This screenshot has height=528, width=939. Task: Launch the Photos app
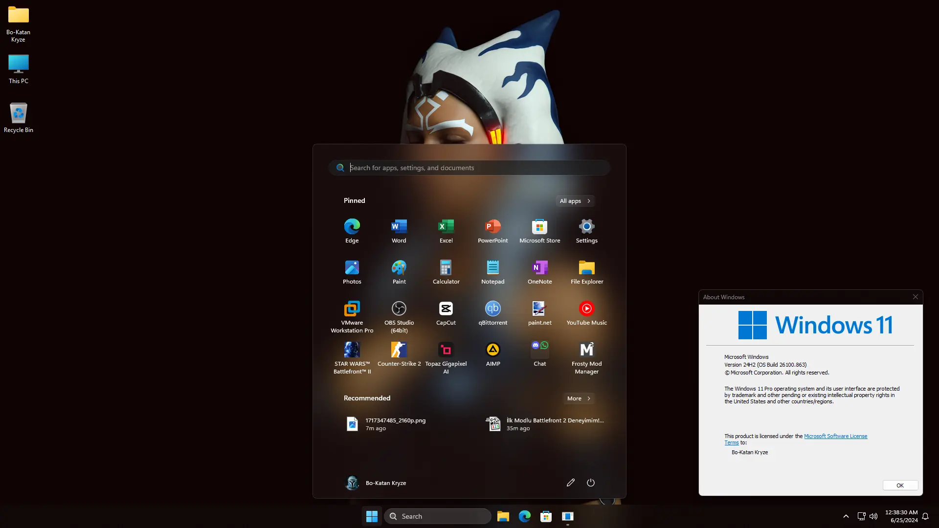point(352,272)
